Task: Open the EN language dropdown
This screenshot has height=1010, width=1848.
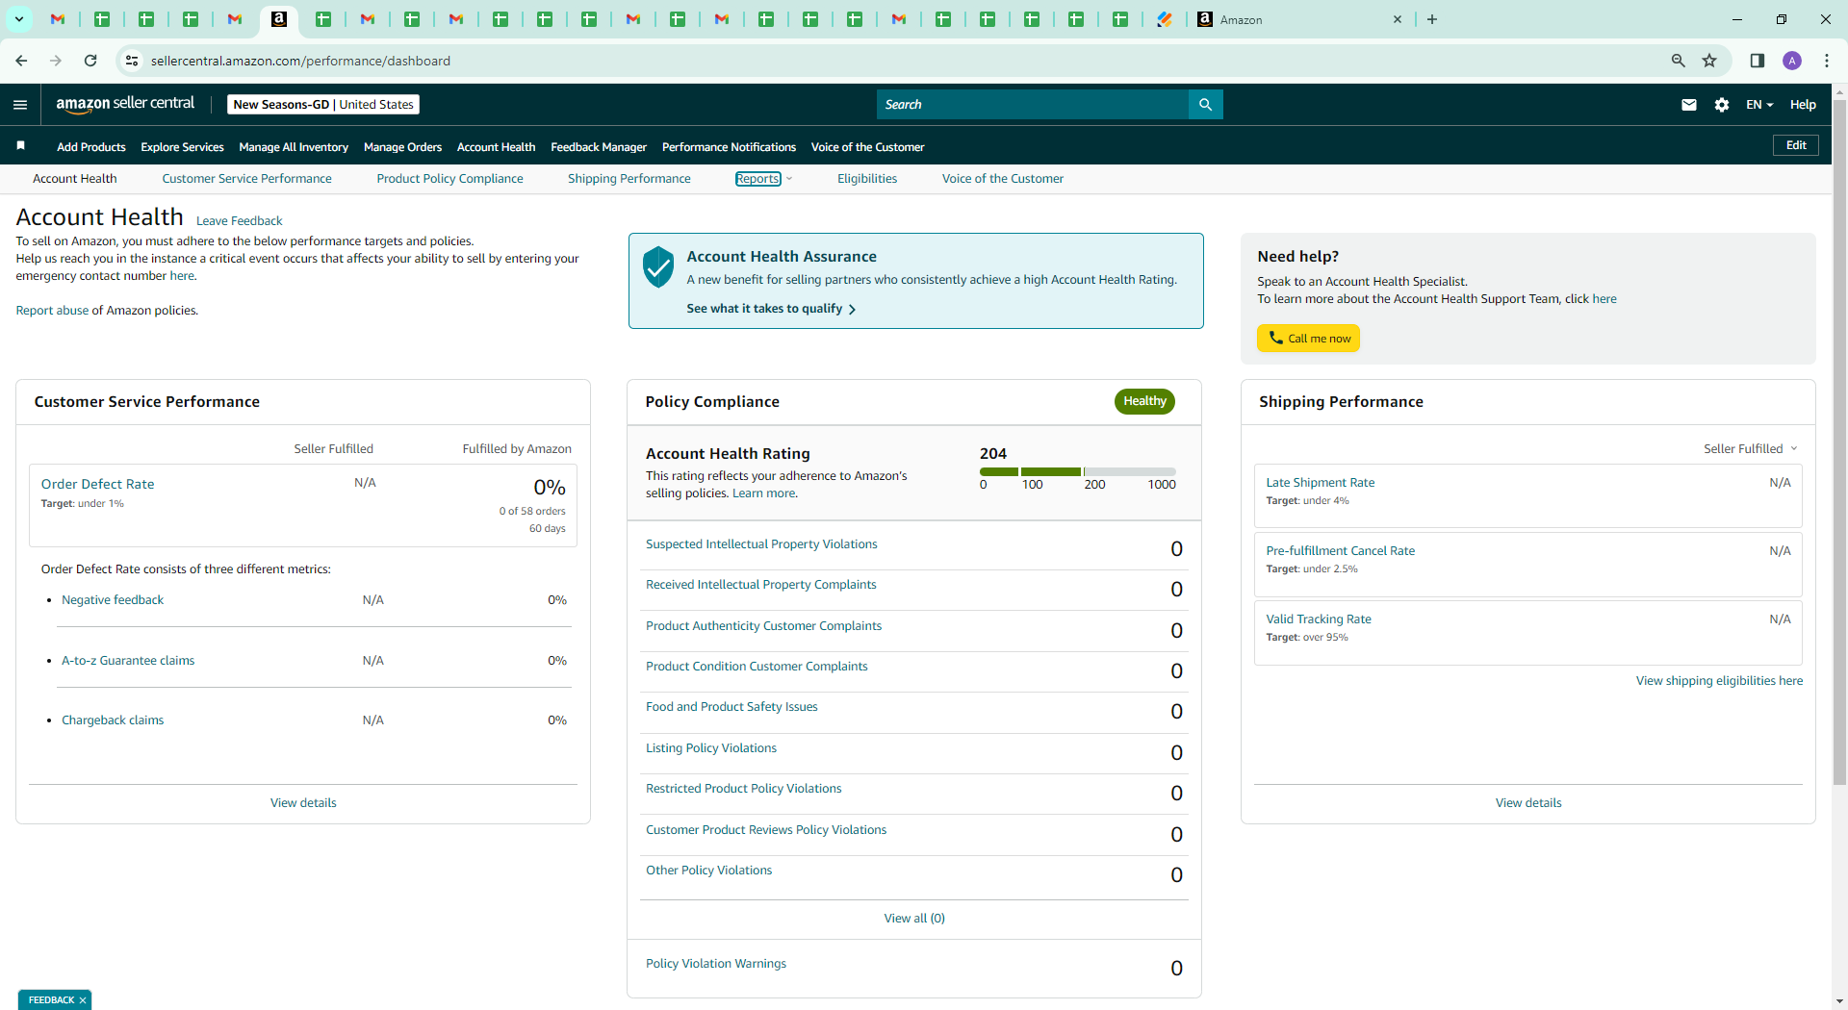Action: click(x=1759, y=105)
